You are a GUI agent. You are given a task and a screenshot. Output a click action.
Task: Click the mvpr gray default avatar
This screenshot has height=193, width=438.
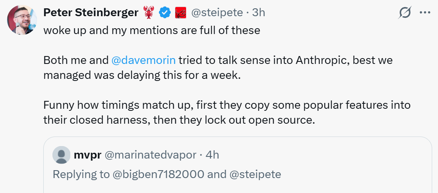pos(62,155)
